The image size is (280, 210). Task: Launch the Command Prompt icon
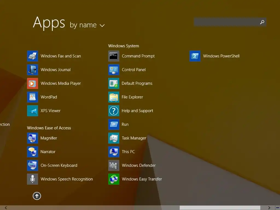[x=114, y=56]
